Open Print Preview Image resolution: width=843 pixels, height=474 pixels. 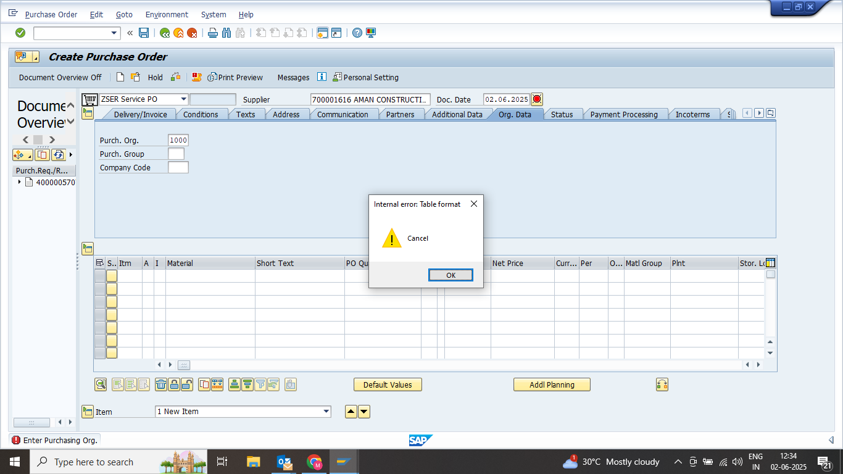coord(235,77)
